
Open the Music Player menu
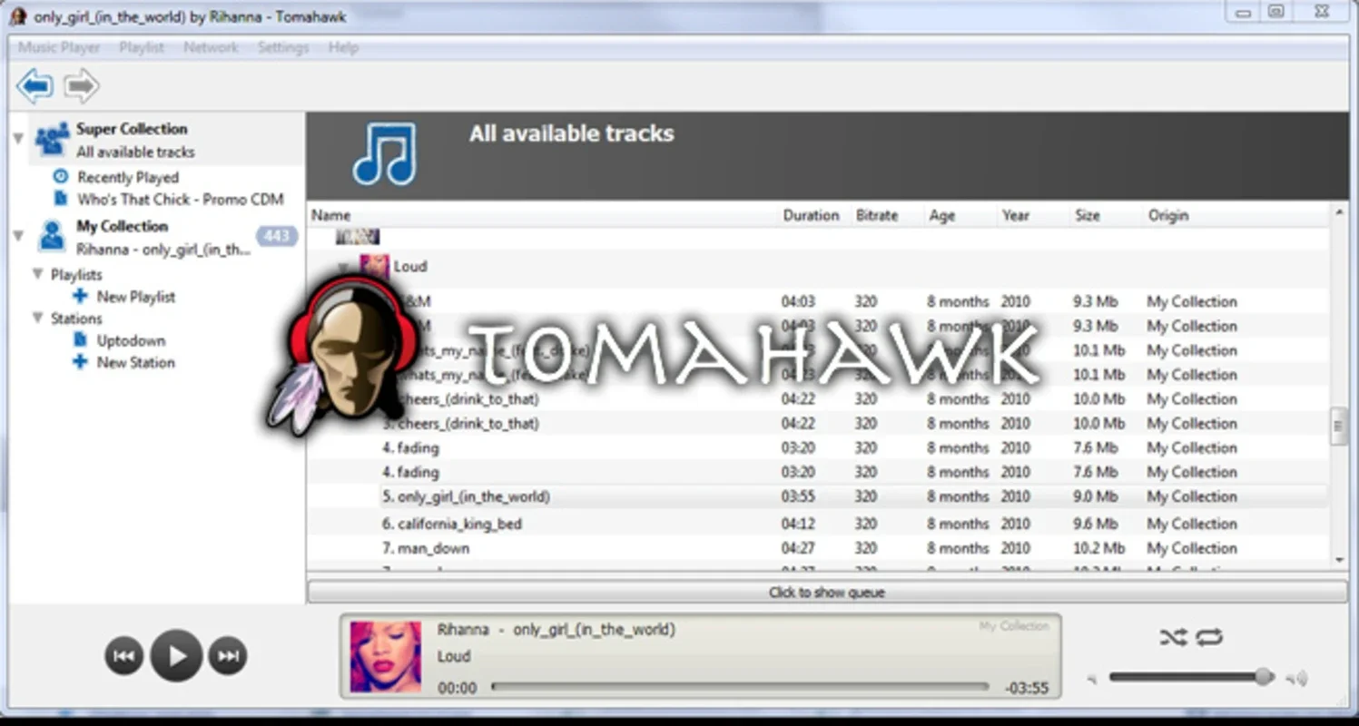(x=59, y=47)
